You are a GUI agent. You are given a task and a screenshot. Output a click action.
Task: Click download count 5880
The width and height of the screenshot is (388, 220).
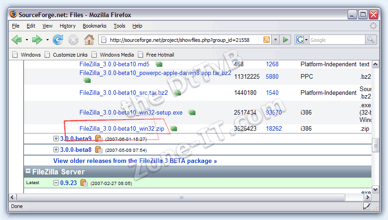tap(272, 76)
